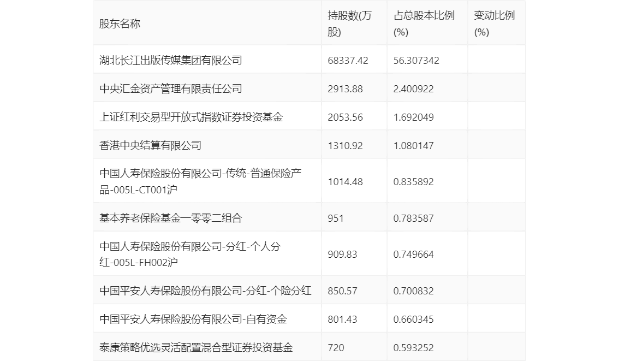Image resolution: width=619 pixels, height=361 pixels.
Task: Click the 股东名称 column header
Action: point(120,23)
